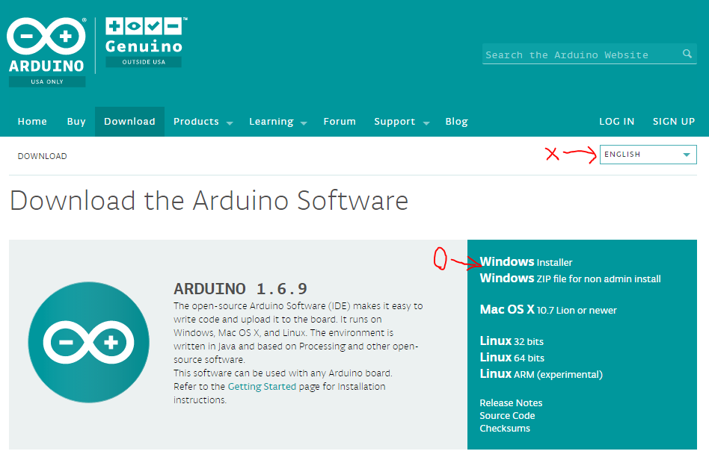
Task: Download Linux 64 bits version
Action: (x=512, y=358)
